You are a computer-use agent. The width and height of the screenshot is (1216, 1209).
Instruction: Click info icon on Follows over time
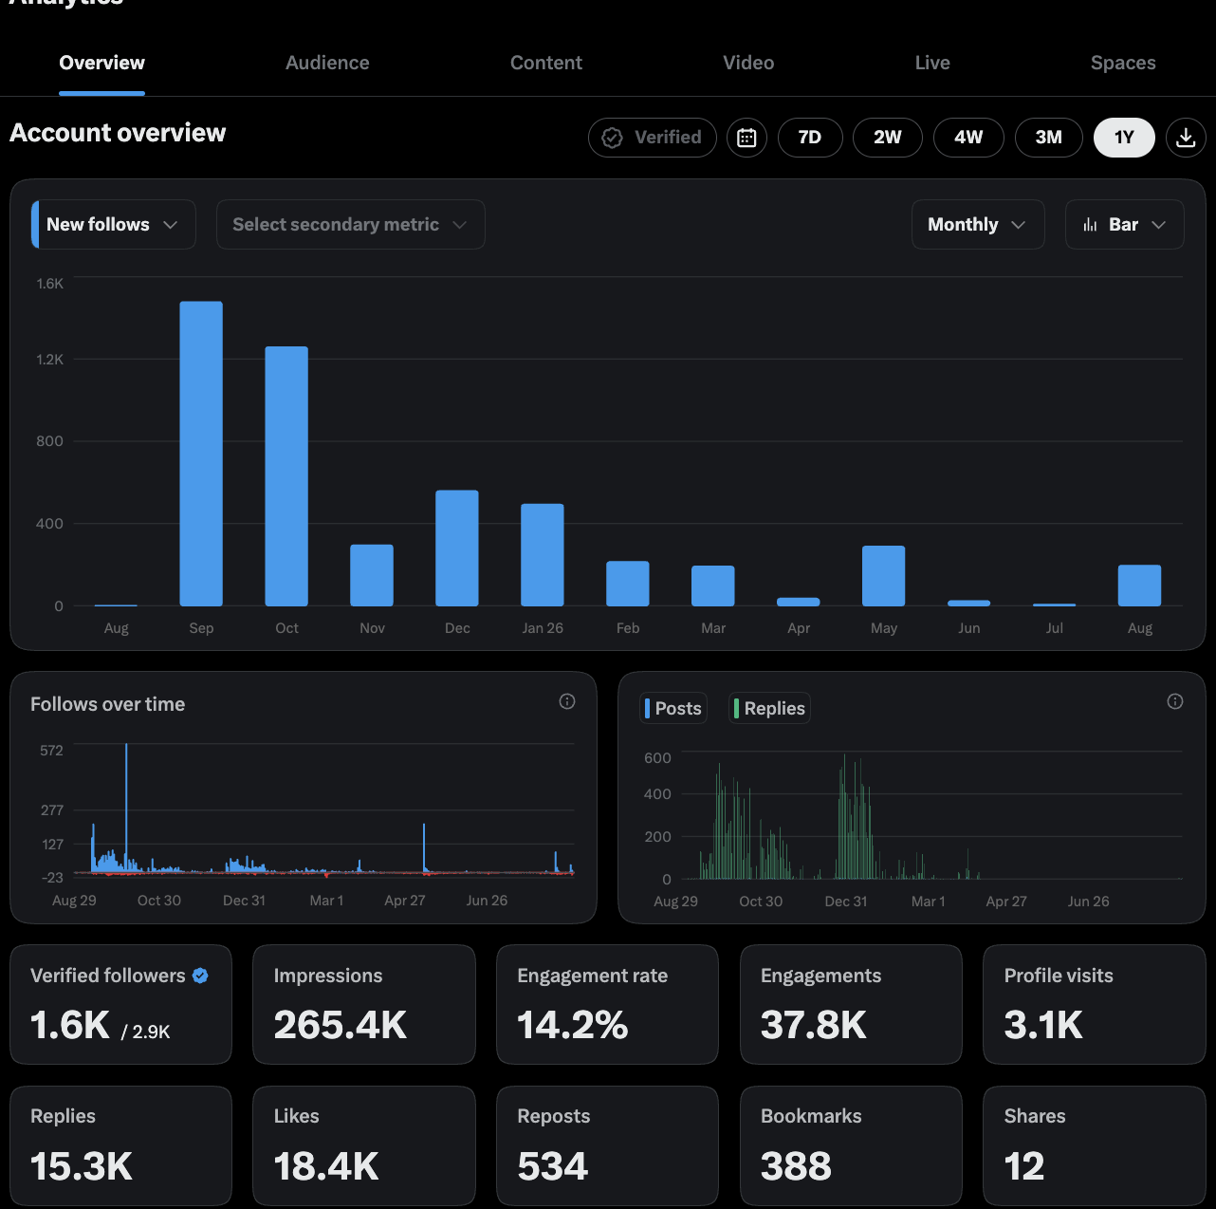pos(567,701)
